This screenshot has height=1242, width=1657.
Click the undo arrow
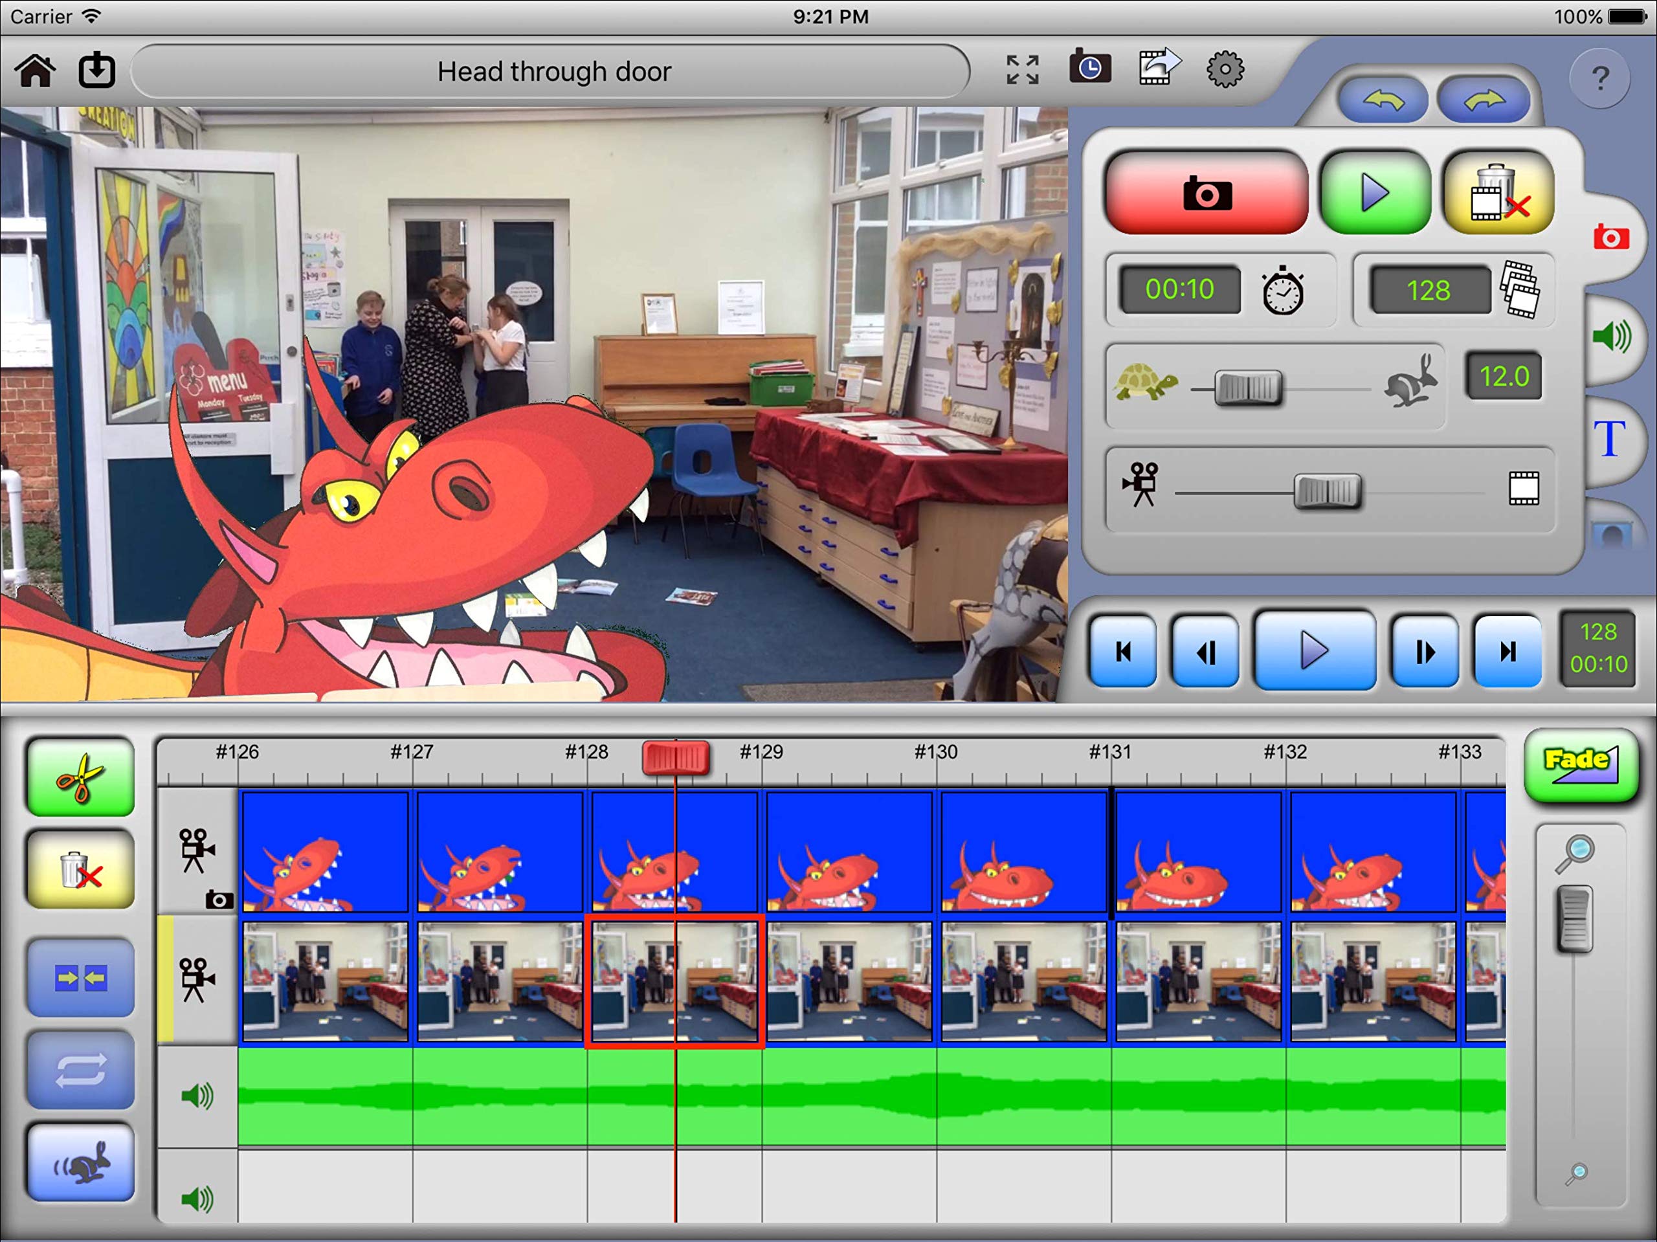point(1383,100)
